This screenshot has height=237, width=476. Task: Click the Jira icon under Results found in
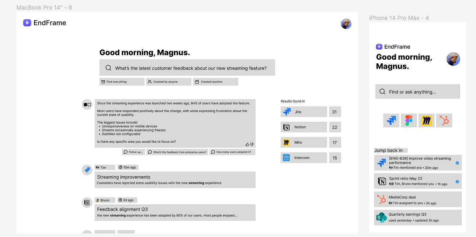tap(287, 112)
